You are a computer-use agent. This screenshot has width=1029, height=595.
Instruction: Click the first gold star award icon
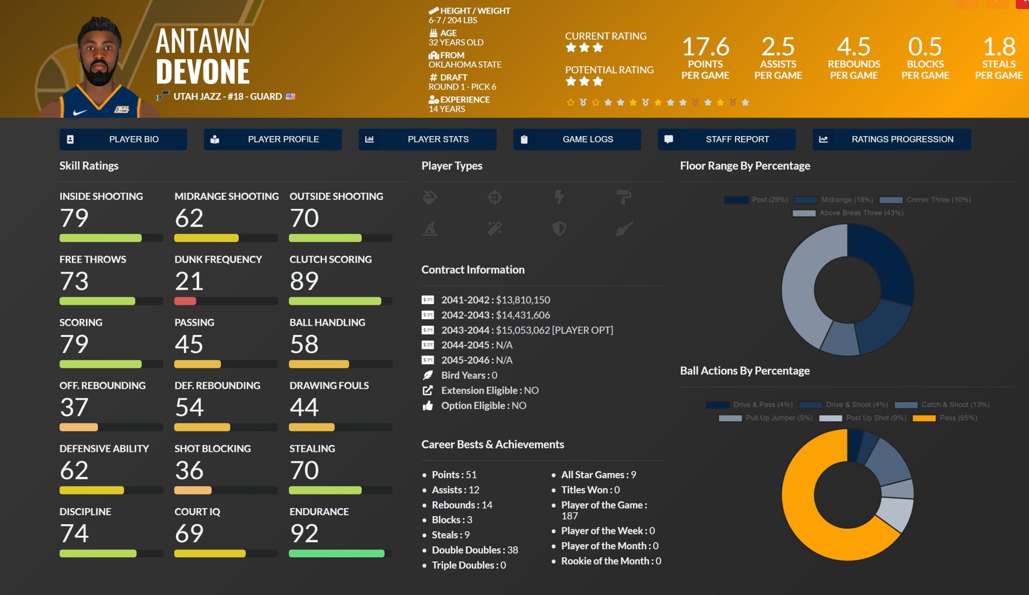[570, 102]
